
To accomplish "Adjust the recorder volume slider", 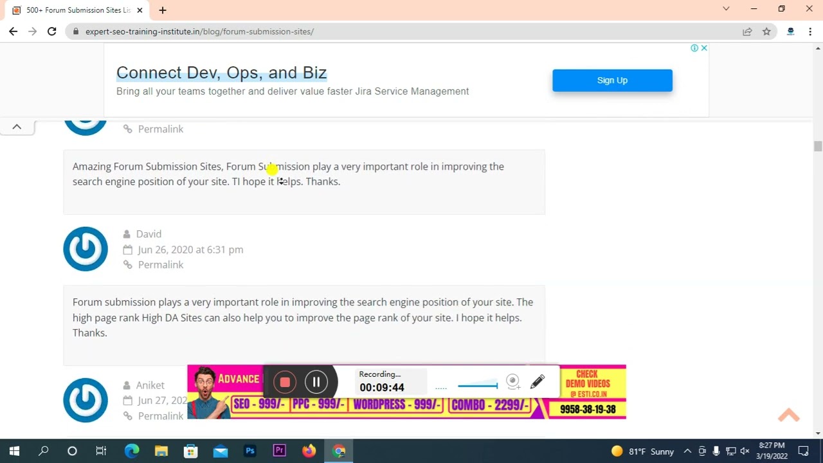I will (477, 386).
